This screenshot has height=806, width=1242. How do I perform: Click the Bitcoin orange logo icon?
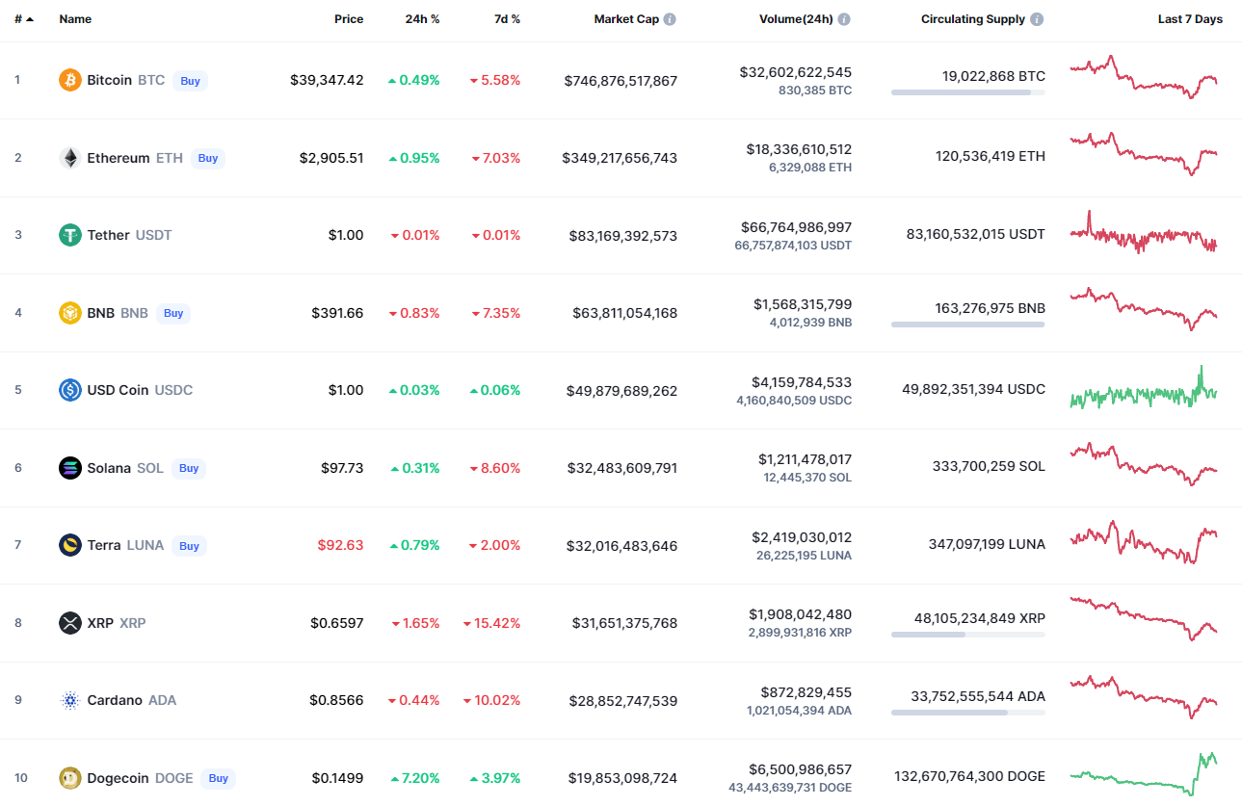point(70,80)
